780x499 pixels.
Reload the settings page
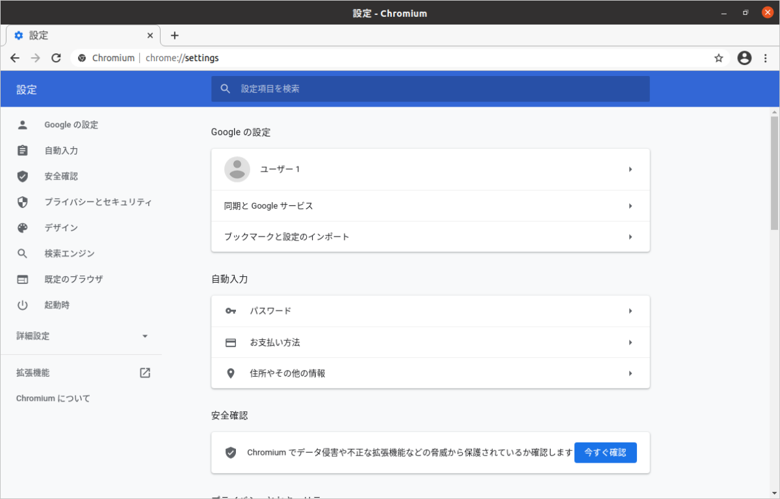point(57,58)
